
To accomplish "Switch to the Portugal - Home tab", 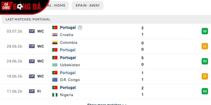I will point(56,6).
